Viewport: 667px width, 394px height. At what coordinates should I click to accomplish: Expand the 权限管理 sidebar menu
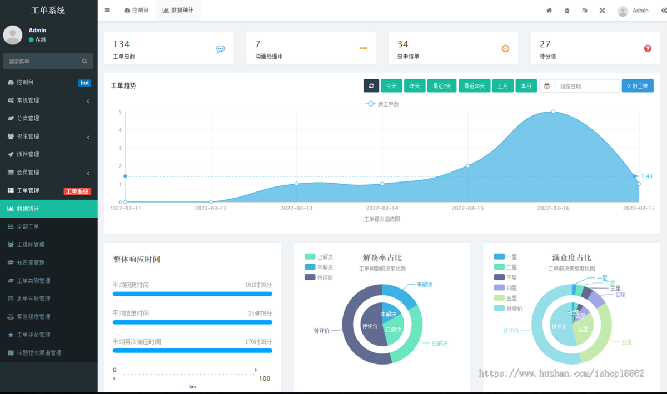tap(48, 137)
